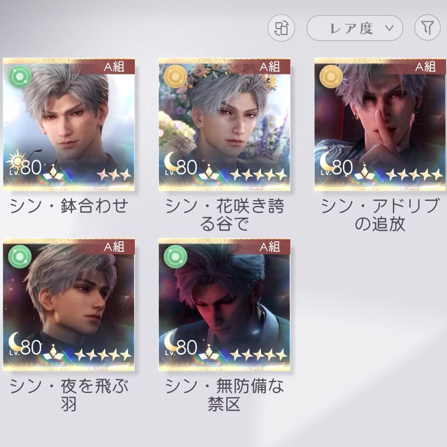447x447 pixels.
Task: Click the A組 tag on アドリブの追放 card
Action: click(x=425, y=66)
